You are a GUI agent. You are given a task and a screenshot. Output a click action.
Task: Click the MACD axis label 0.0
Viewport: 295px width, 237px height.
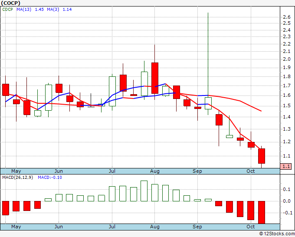286,201
